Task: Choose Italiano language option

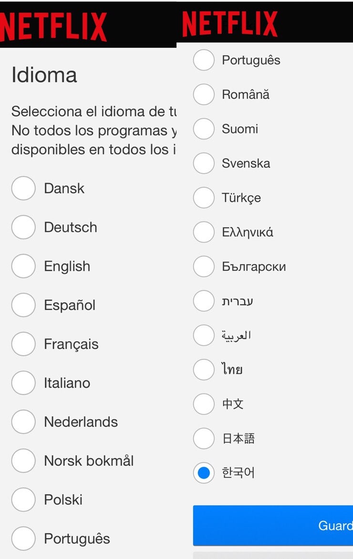Action: pyautogui.click(x=23, y=383)
